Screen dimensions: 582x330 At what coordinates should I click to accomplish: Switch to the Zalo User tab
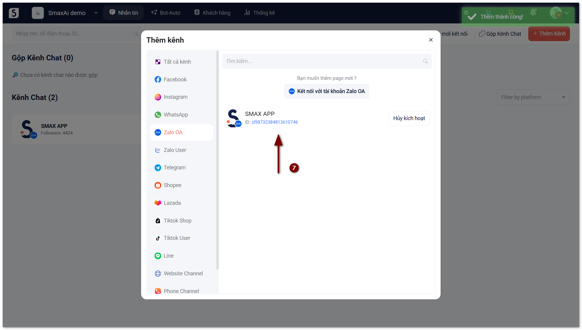[x=175, y=150]
